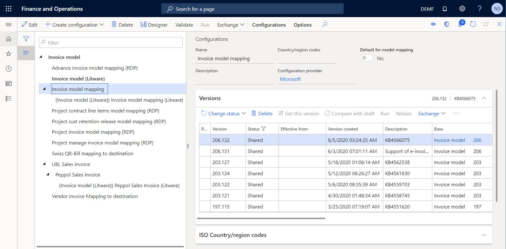Screen dimensions: 506x249
Task: Expand the ISO Country/region codes section
Action: (484, 235)
